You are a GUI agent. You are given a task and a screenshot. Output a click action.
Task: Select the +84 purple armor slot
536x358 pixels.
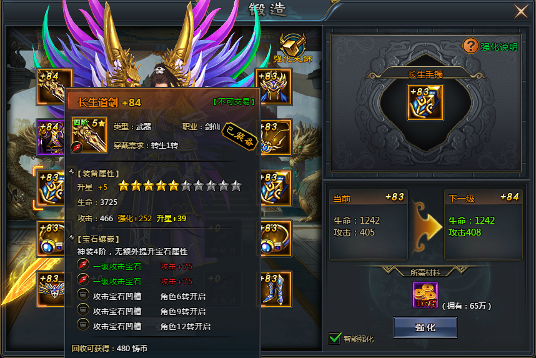[x=51, y=137]
